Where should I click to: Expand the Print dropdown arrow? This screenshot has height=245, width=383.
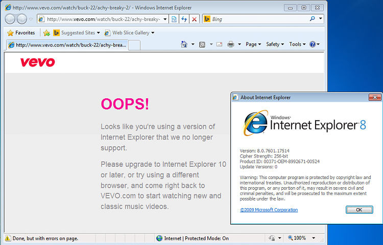(240, 44)
